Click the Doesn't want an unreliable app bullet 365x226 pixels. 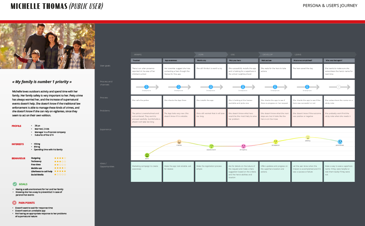[30, 211]
